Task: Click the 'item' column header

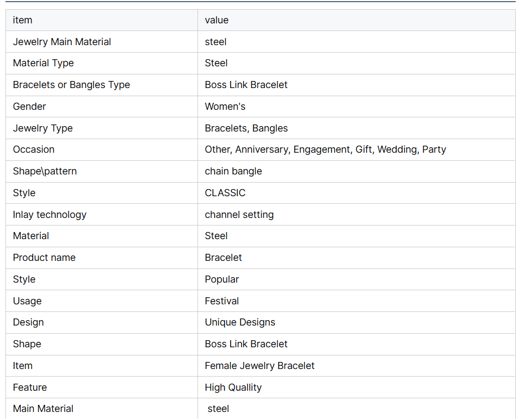Action: 102,20
